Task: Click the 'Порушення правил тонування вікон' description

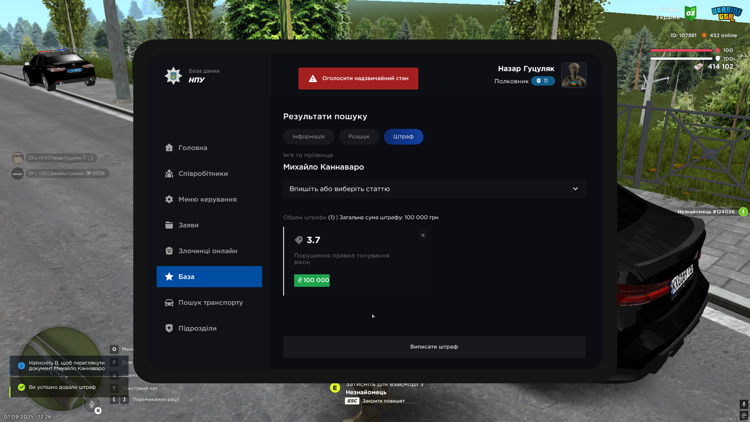Action: click(x=342, y=259)
